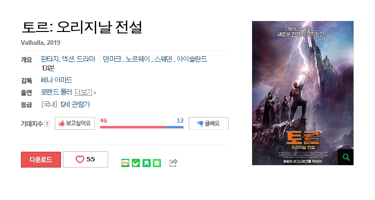The height and width of the screenshot is (200, 375).
Task: Click the heart like button showing 55
Action: [85, 159]
